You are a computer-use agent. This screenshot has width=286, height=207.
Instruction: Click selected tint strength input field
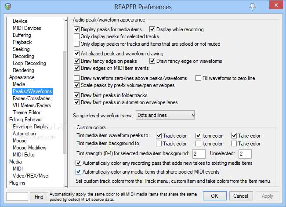pos(199,154)
